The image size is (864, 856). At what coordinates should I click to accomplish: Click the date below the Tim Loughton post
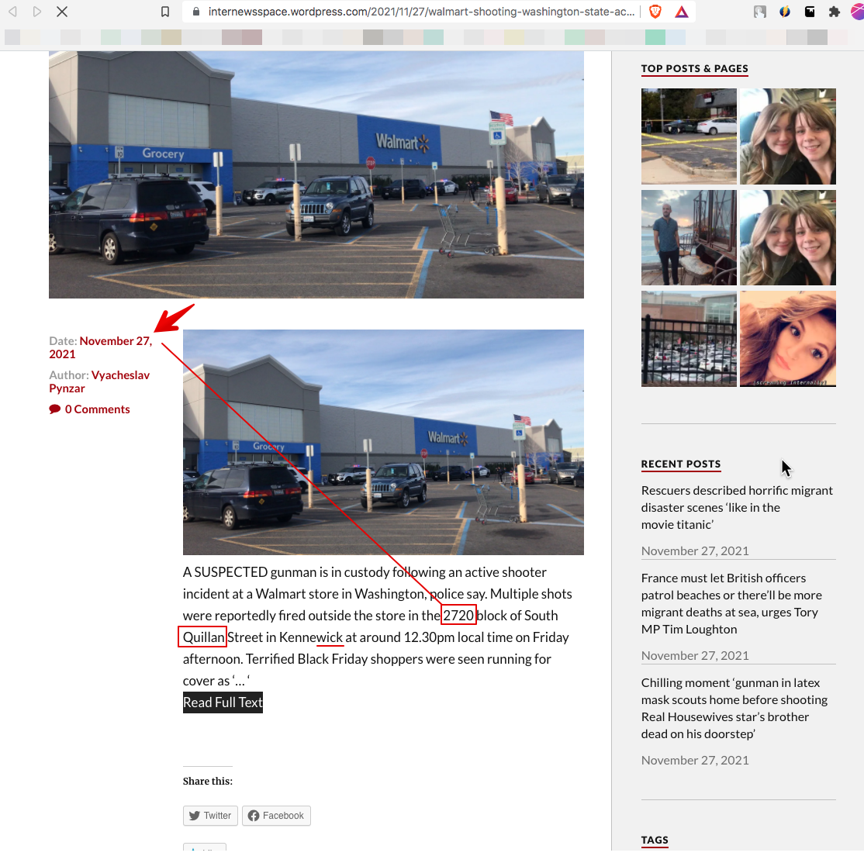coord(695,655)
